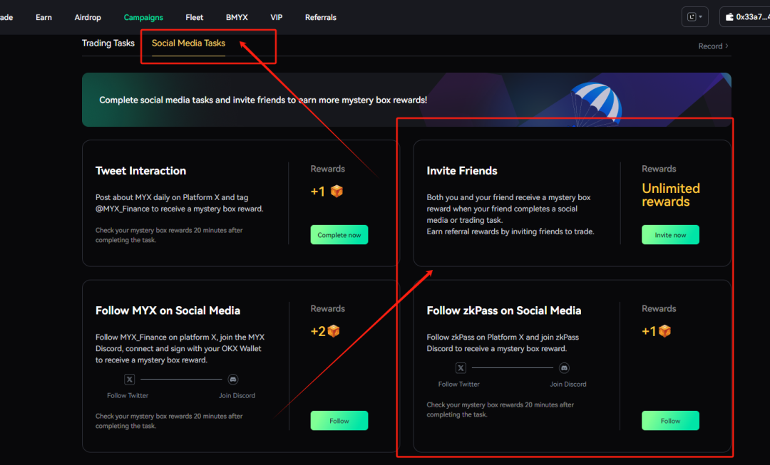
Task: Open the Record link
Action: tap(713, 46)
